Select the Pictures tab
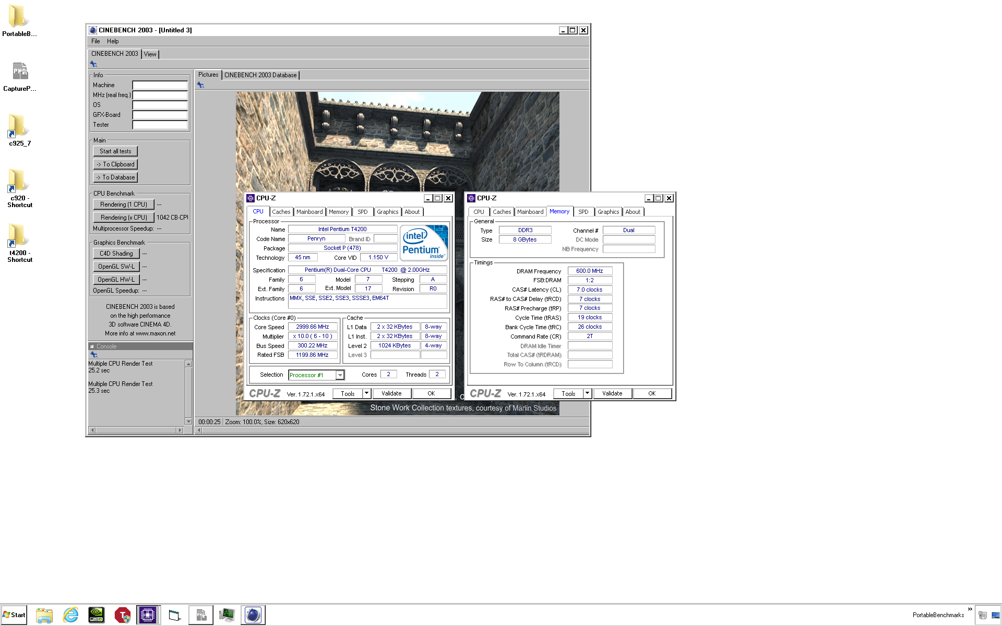This screenshot has height=626, width=1002. coord(208,75)
